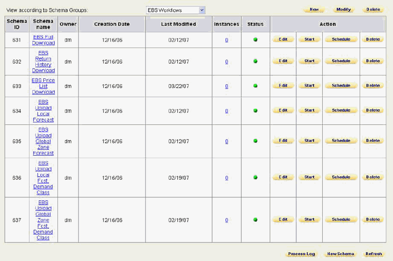Open the EBS Upload Global Zone Forecast link

43,142
